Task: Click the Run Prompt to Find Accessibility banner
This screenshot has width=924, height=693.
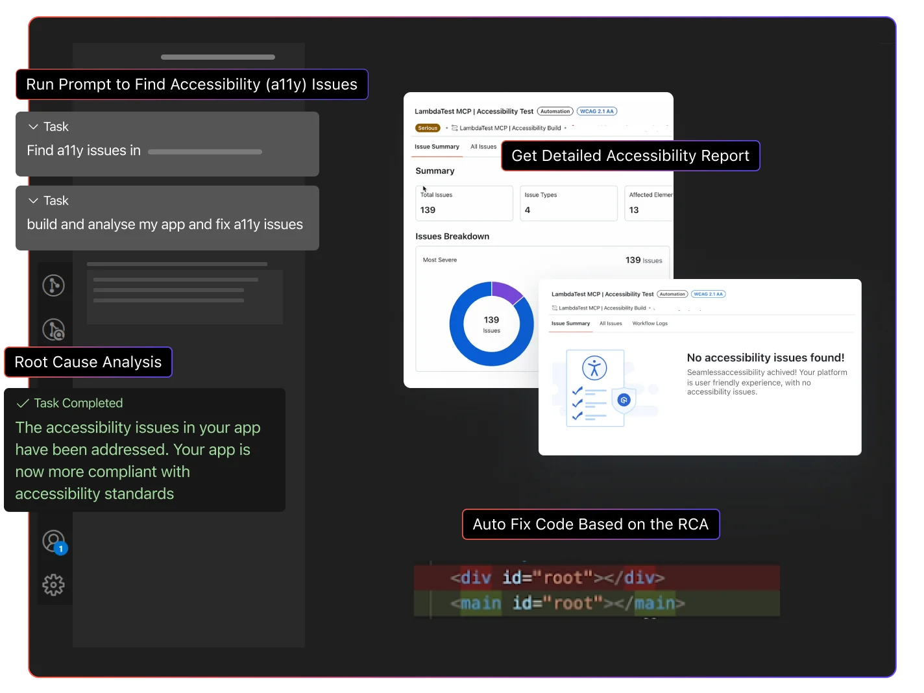Action: tap(192, 84)
